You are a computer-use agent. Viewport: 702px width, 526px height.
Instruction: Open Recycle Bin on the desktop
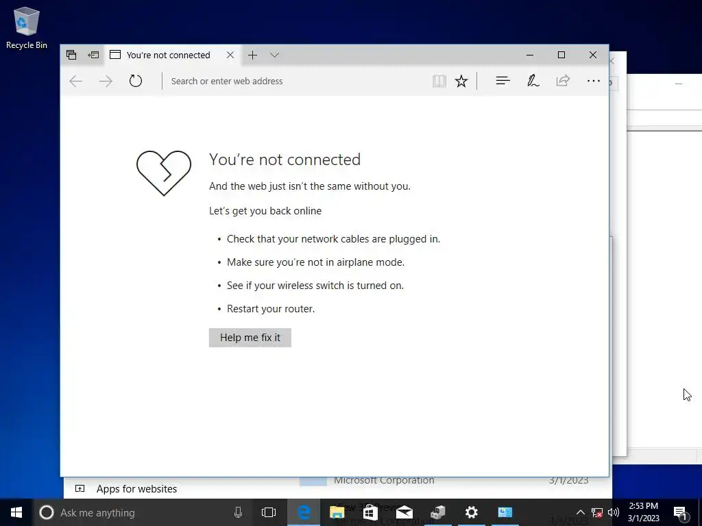[x=27, y=27]
